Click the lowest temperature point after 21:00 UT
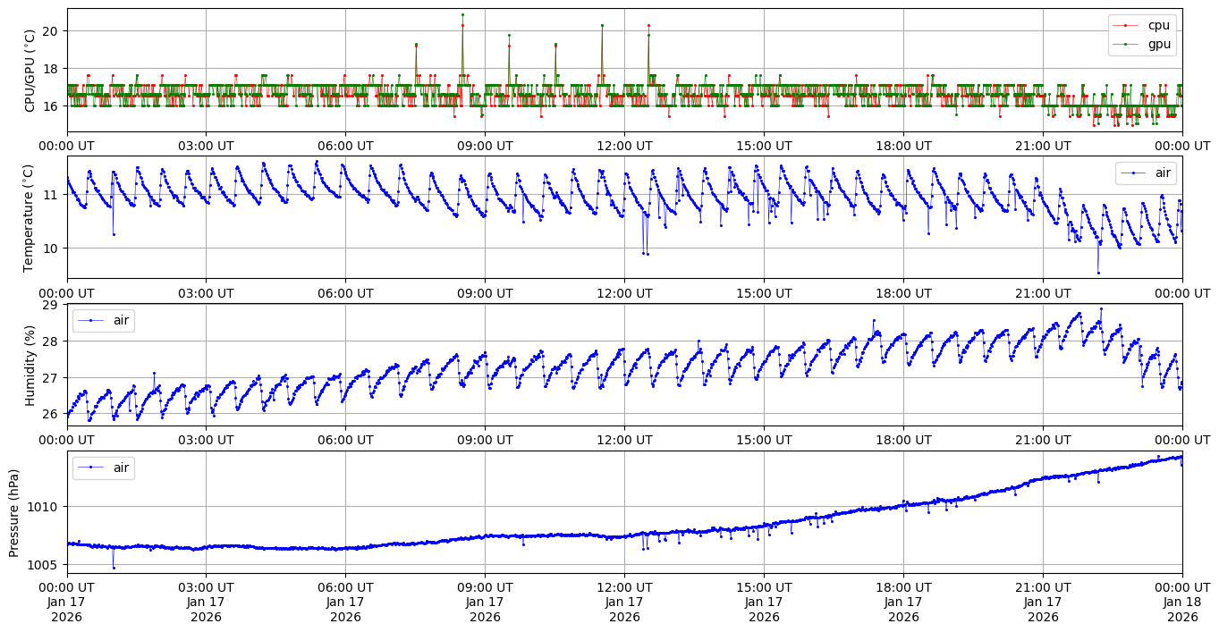The image size is (1219, 632). pyautogui.click(x=1098, y=273)
